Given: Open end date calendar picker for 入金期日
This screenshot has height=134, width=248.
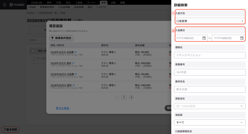Looking at the screenshot, I should coord(242,38).
